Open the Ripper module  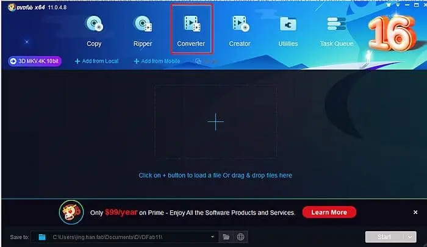click(x=143, y=31)
